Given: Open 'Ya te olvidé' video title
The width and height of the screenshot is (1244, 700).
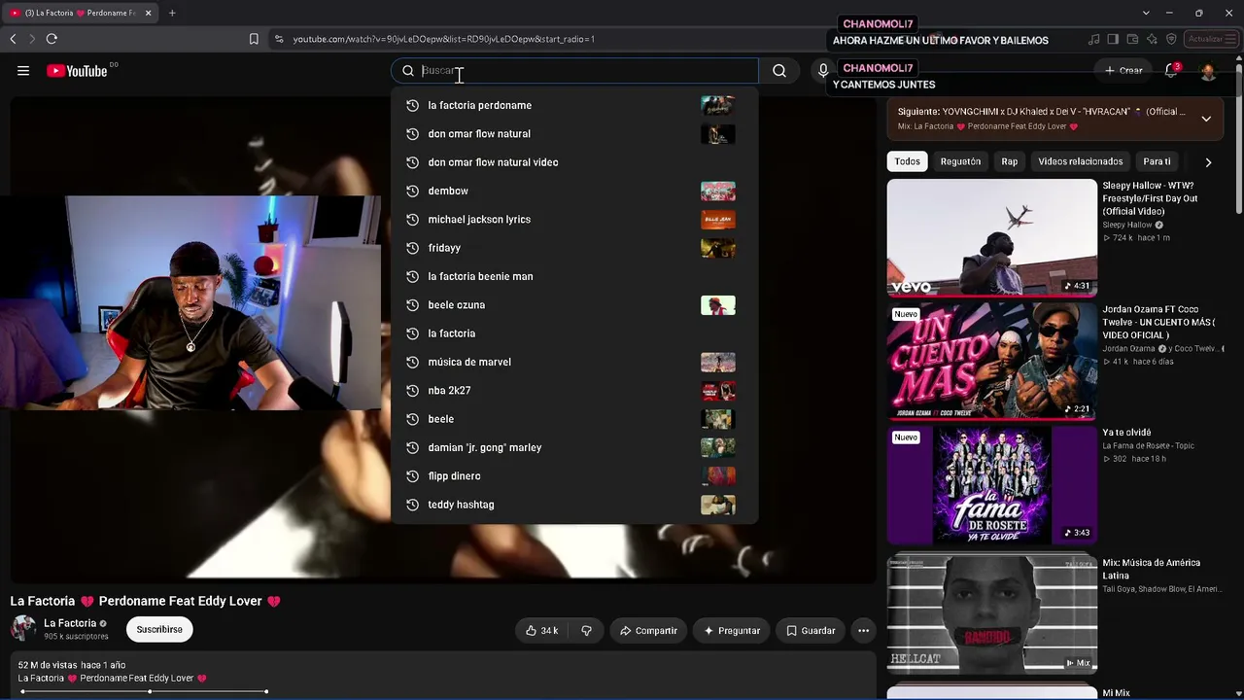Looking at the screenshot, I should coord(1126,433).
